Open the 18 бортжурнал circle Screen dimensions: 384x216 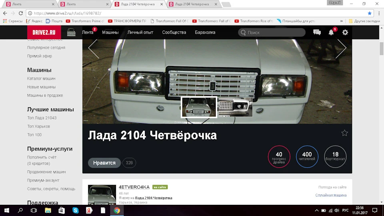(x=335, y=156)
